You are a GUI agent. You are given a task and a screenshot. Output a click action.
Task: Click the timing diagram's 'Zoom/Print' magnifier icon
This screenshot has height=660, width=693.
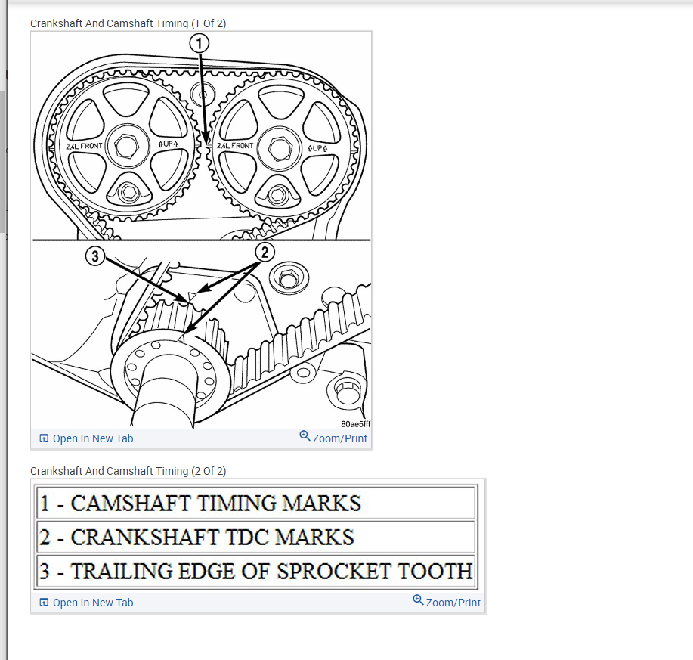pyautogui.click(x=305, y=436)
